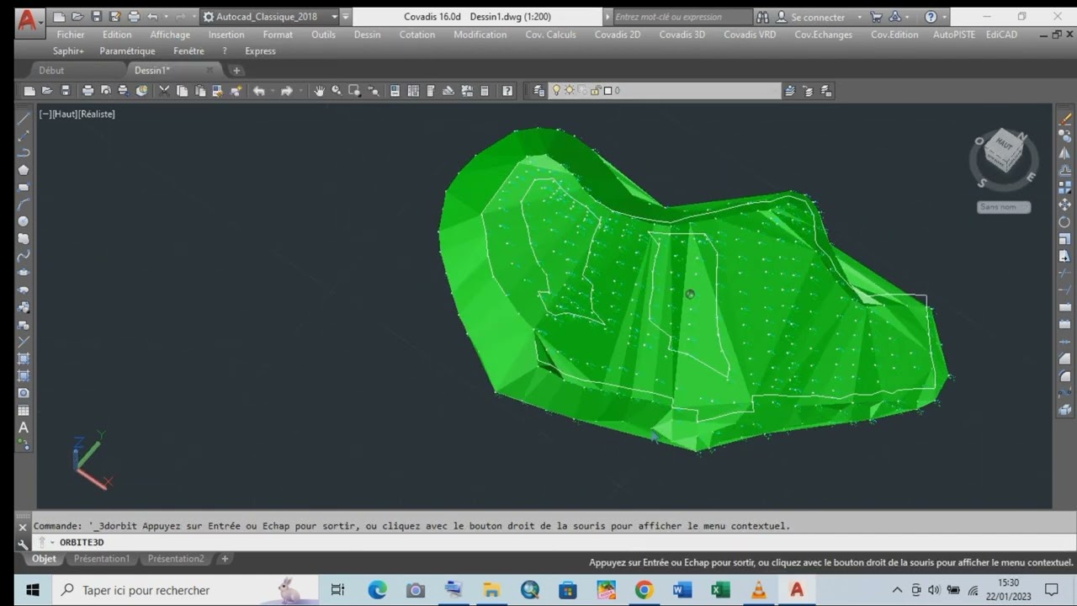1077x606 pixels.
Task: Open the Affichage menu
Action: click(170, 35)
